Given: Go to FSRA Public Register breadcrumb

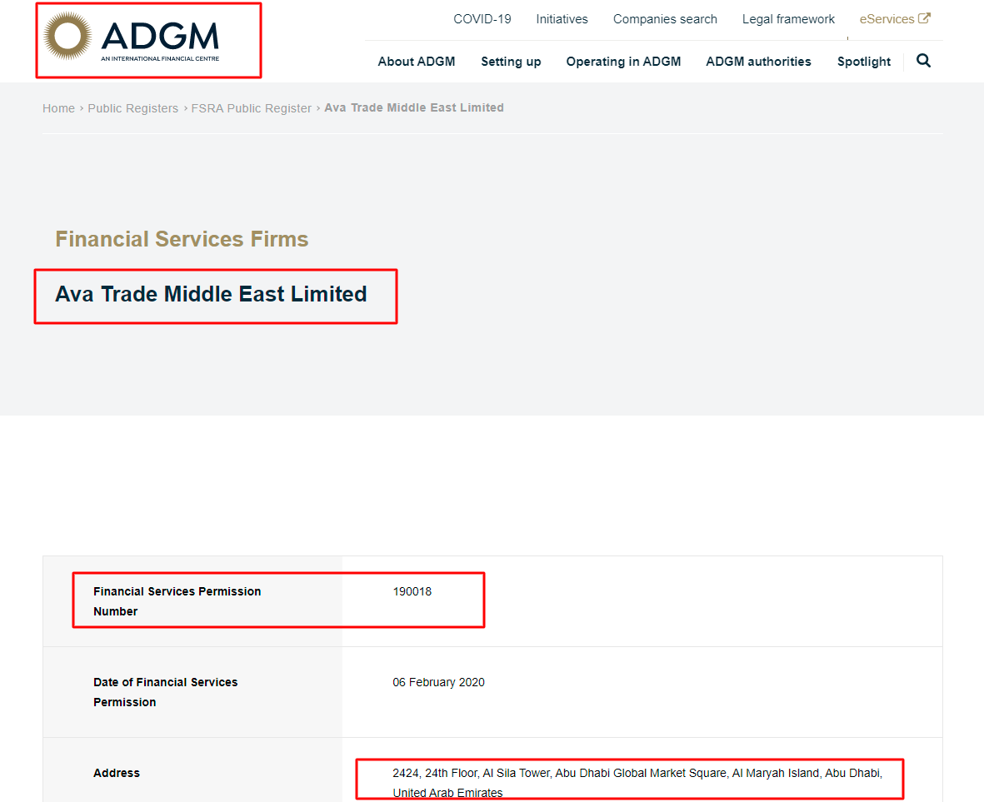Looking at the screenshot, I should click(251, 108).
